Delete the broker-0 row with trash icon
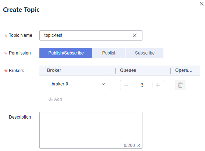The width and height of the screenshot is (205, 151). pos(180,85)
